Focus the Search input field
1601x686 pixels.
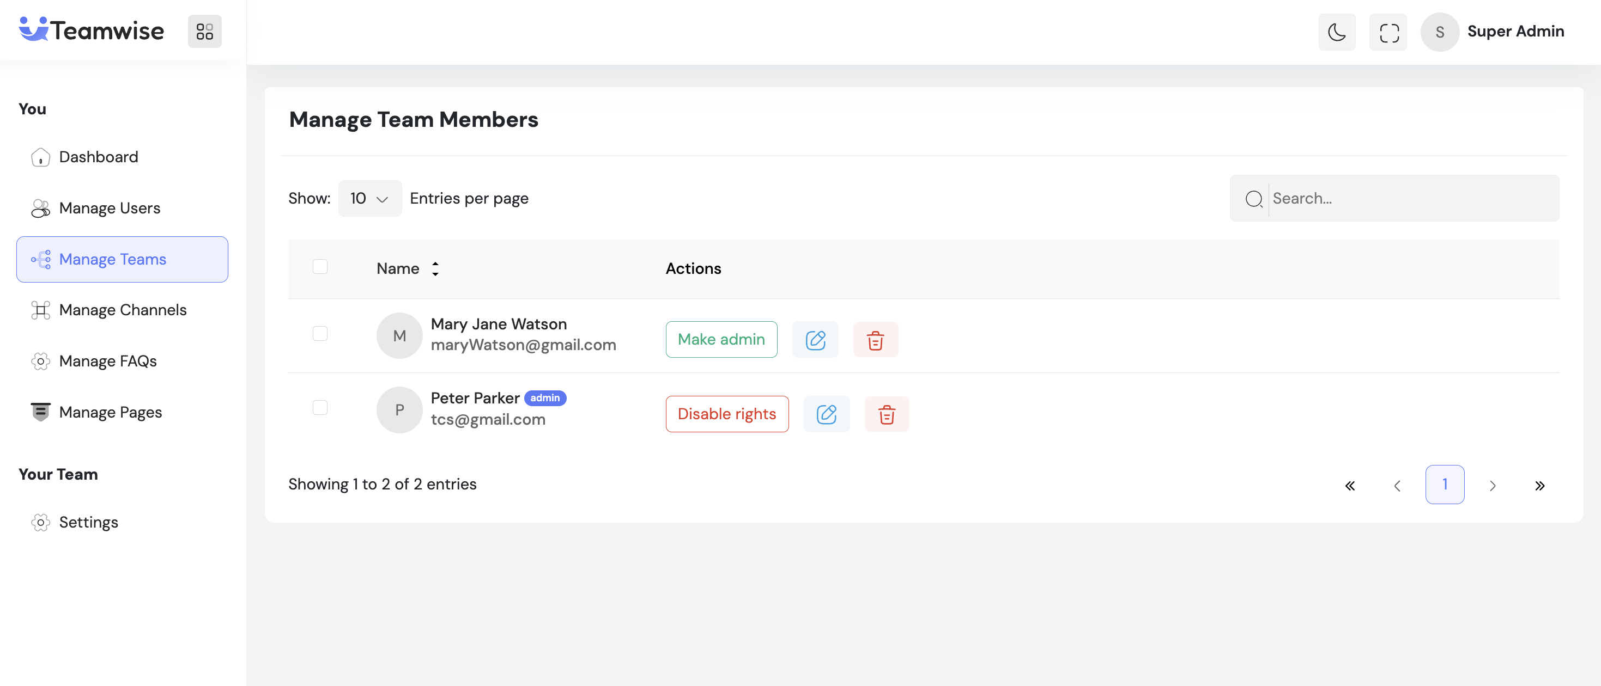point(1411,199)
